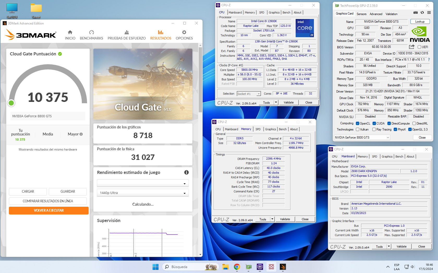
Task: Click CARGAR button
Action: (28, 192)
